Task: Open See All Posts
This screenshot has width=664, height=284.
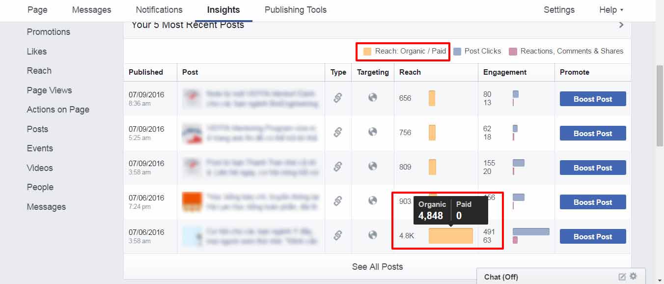Action: (x=377, y=266)
